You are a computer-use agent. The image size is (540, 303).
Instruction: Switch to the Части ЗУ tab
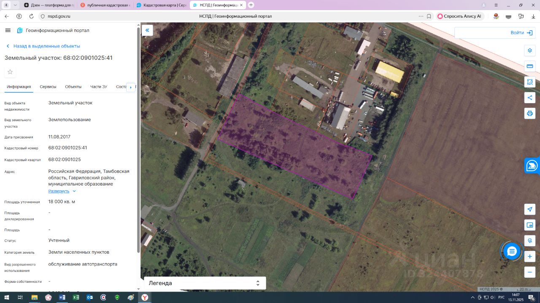99,87
